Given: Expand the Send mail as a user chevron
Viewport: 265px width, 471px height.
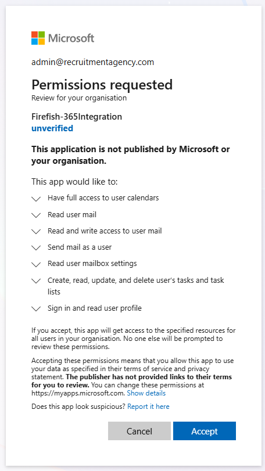Looking at the screenshot, I should 36,248.
